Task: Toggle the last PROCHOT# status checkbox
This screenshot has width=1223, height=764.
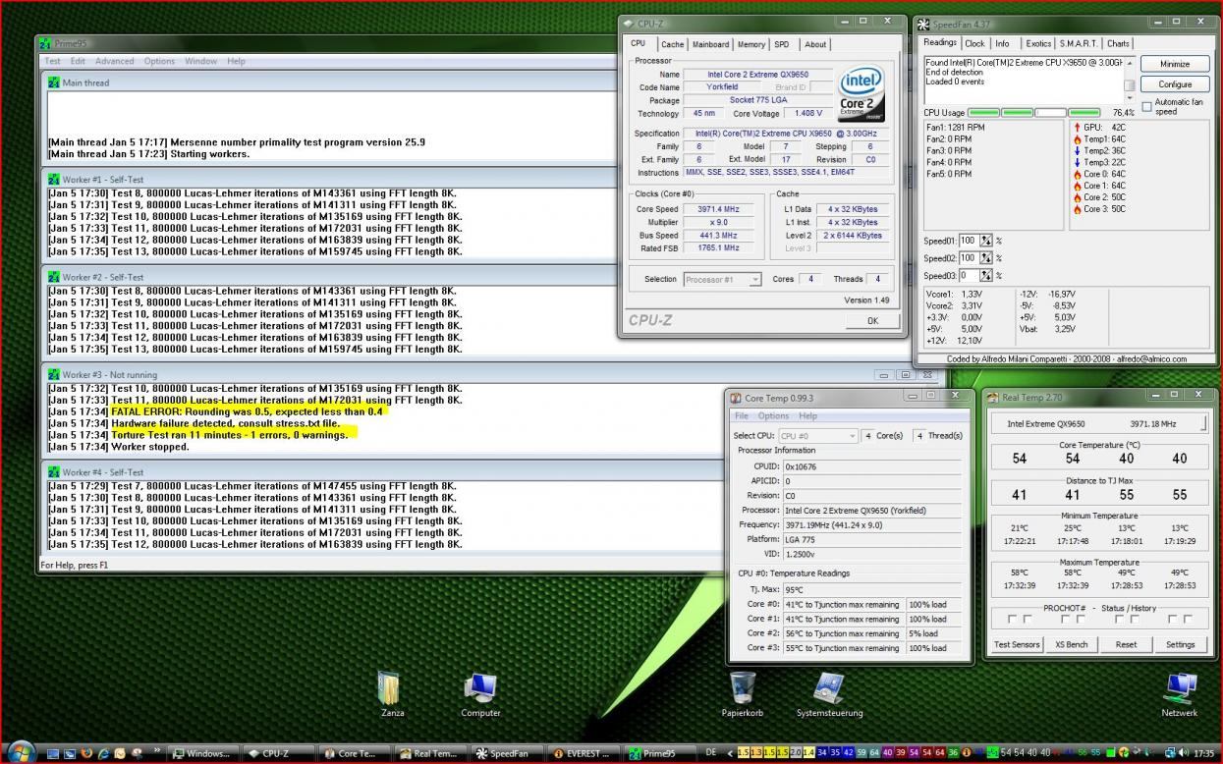Action: (x=1188, y=620)
